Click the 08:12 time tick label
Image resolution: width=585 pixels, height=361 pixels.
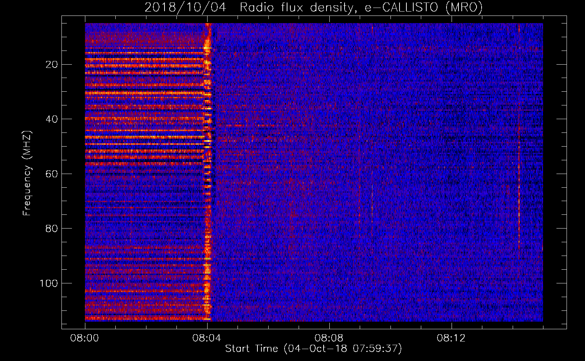pos(451,338)
